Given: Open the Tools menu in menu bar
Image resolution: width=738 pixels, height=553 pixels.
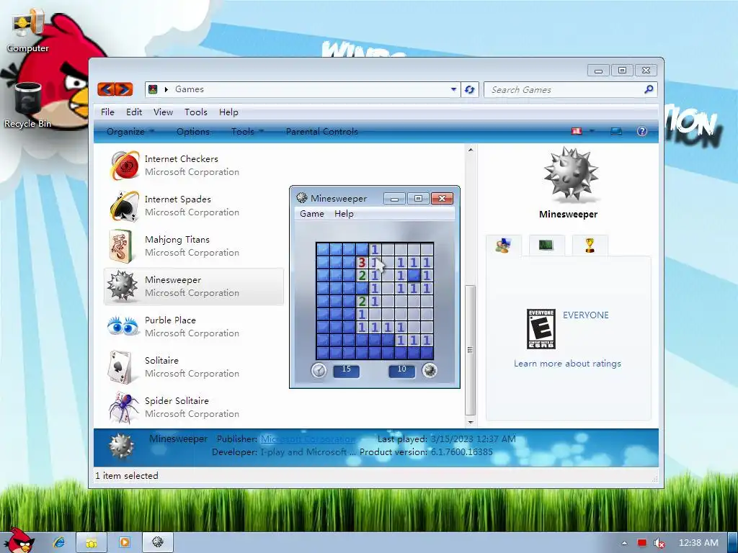Looking at the screenshot, I should click(x=196, y=112).
